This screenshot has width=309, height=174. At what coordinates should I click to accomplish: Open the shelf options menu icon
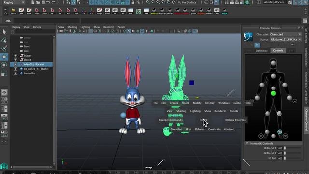[5, 14]
